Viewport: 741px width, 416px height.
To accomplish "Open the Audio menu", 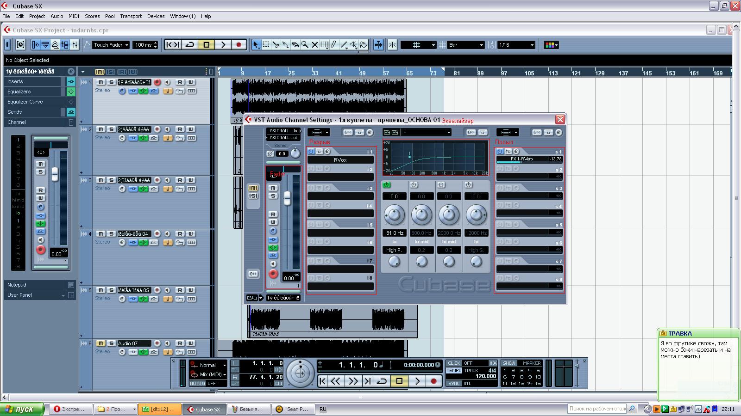I will [x=57, y=16].
